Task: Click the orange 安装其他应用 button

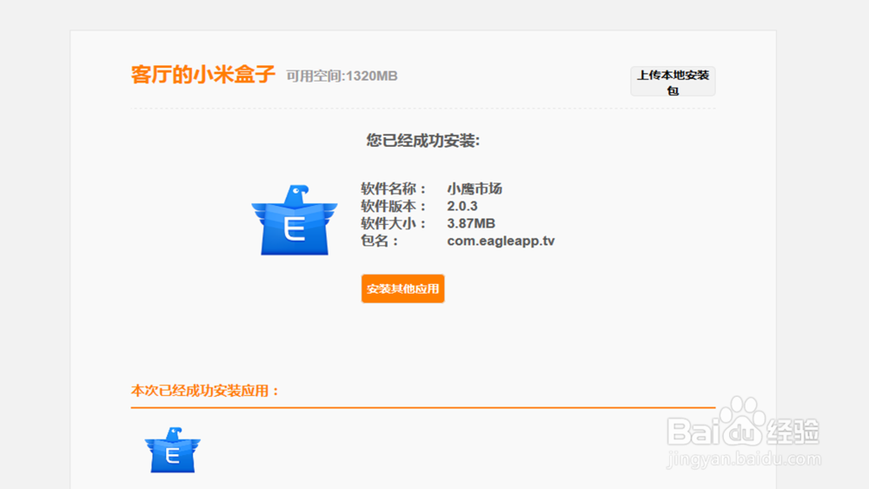Action: (x=403, y=288)
